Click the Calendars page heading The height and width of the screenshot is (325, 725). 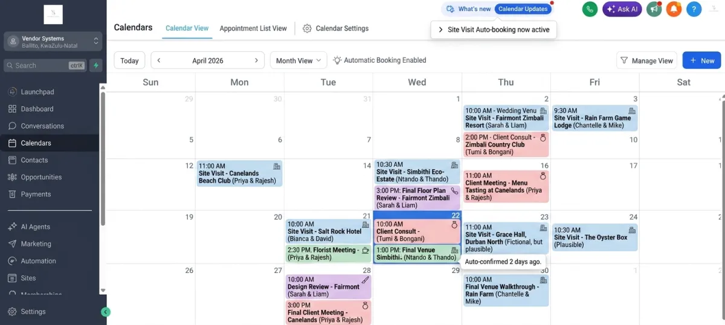click(133, 28)
